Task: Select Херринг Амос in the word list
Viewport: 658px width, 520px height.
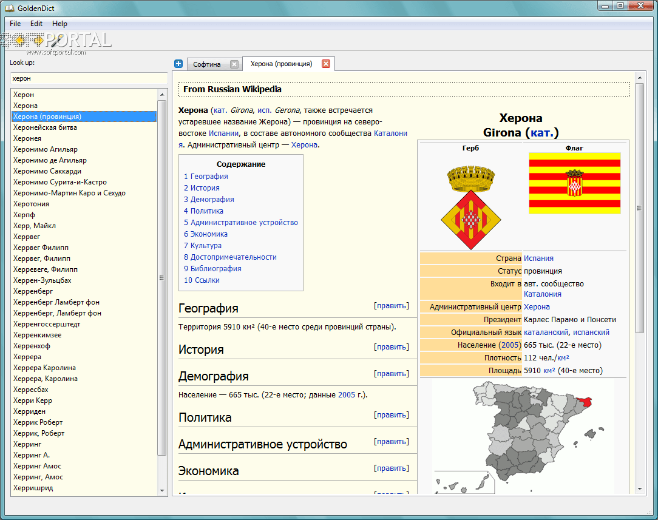Action: 84,466
